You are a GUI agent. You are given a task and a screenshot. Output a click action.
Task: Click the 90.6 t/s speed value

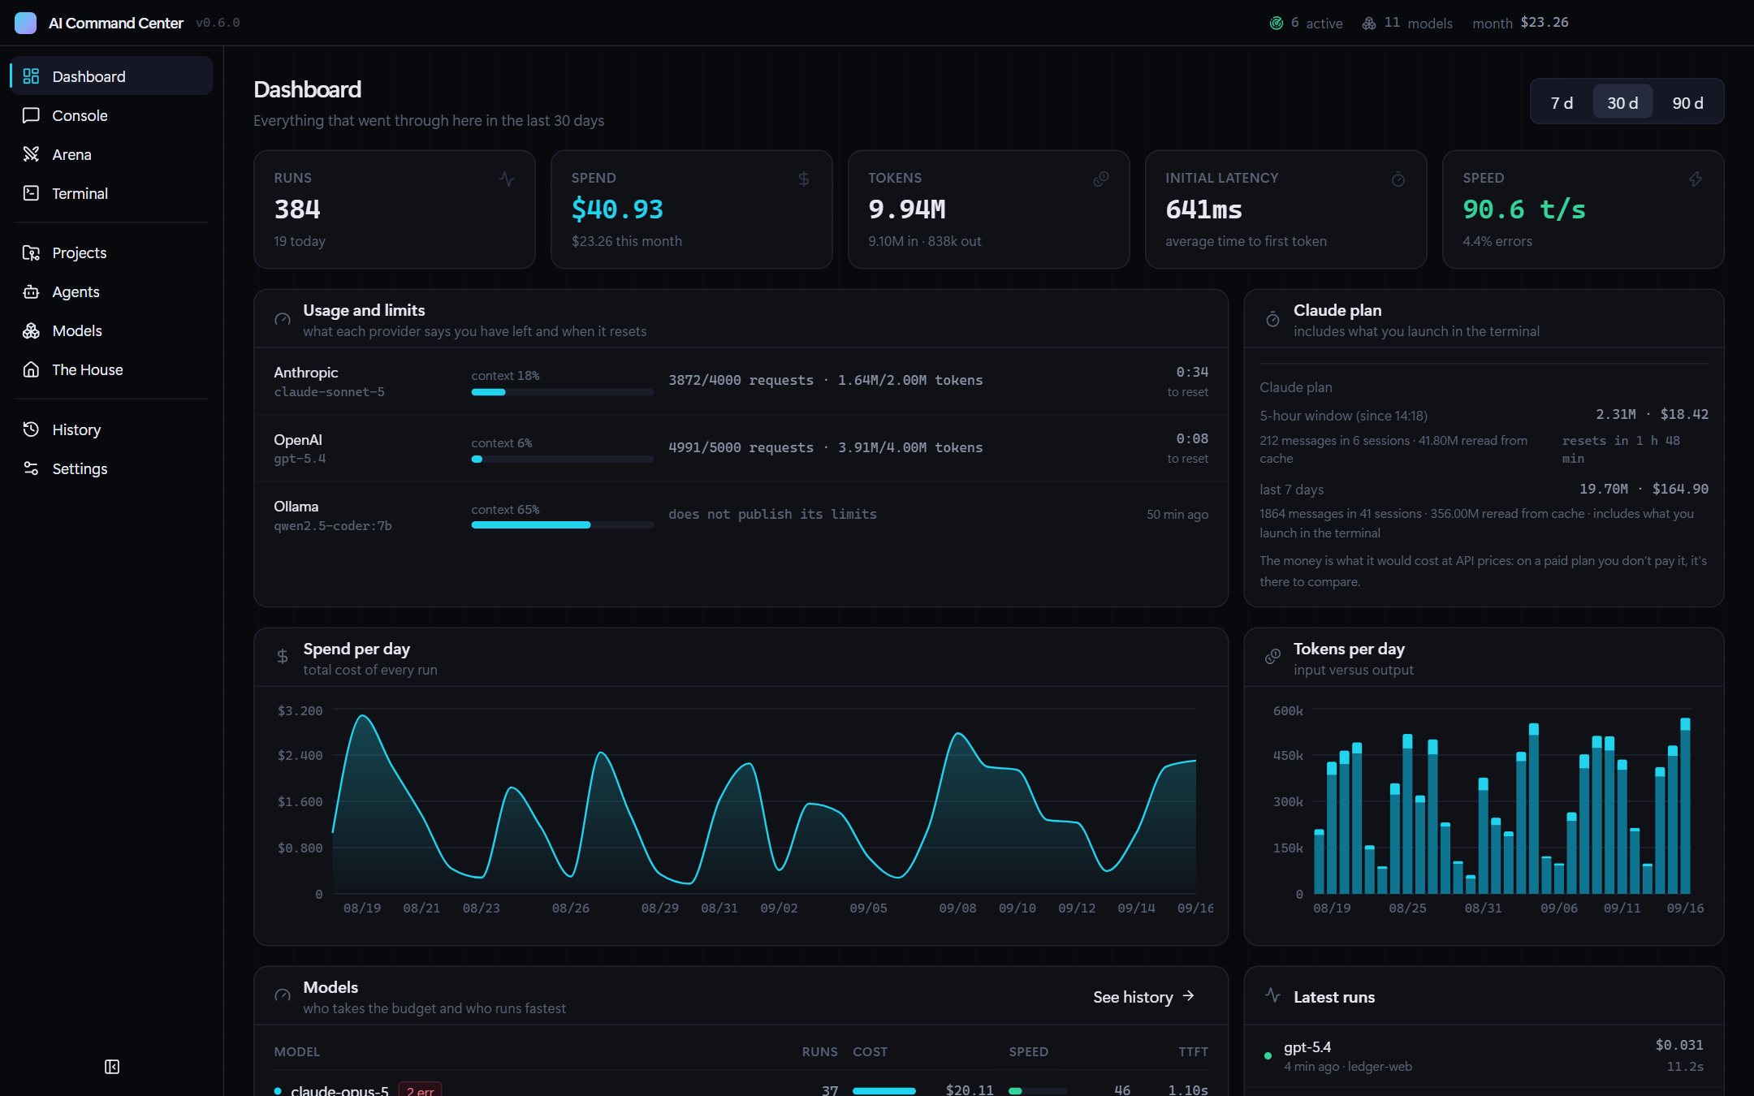tap(1524, 209)
